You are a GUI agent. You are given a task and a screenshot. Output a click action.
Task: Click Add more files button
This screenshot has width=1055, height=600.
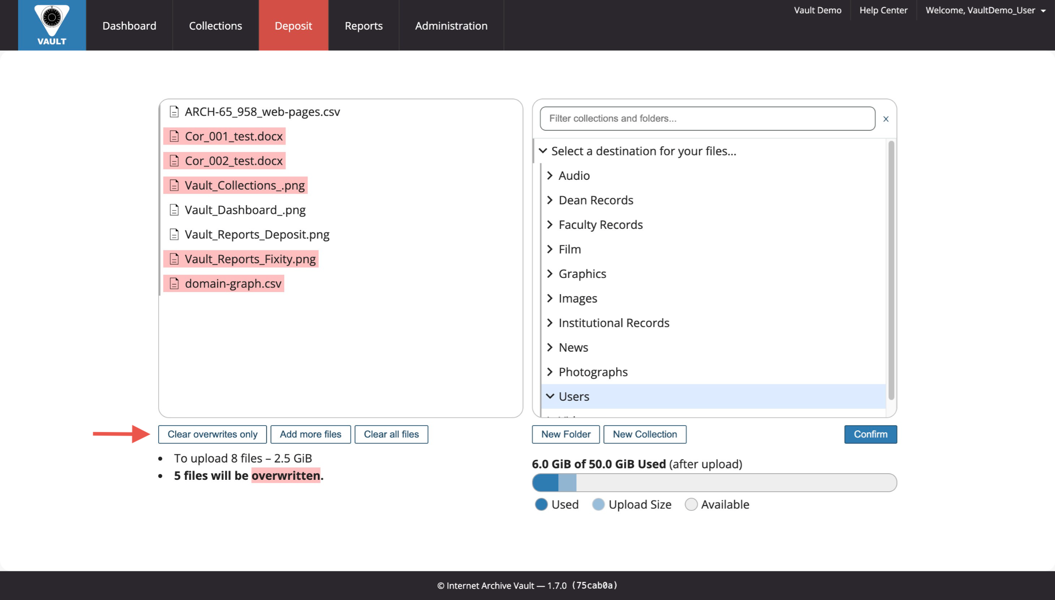(x=310, y=434)
